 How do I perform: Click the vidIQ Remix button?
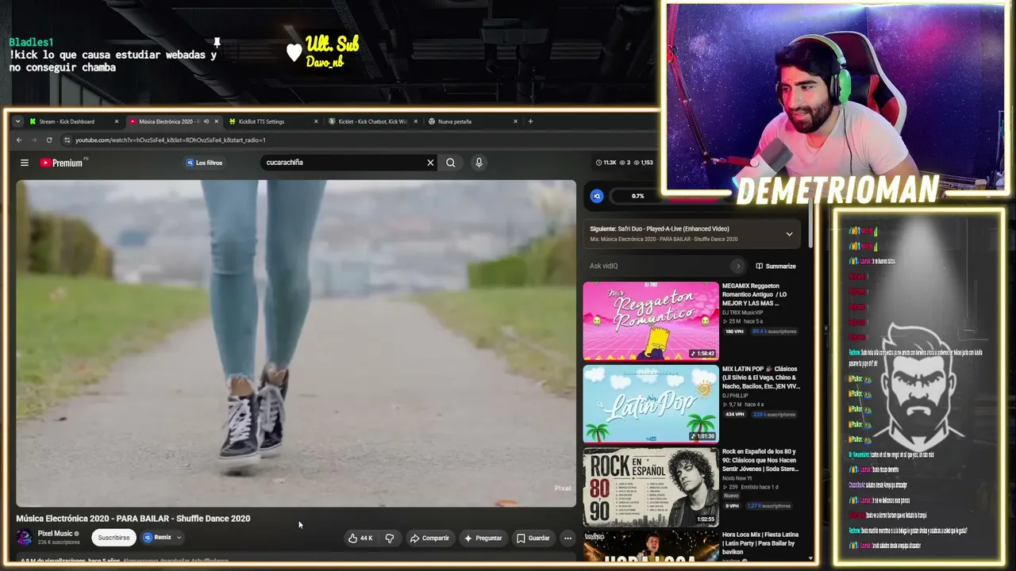tap(157, 538)
